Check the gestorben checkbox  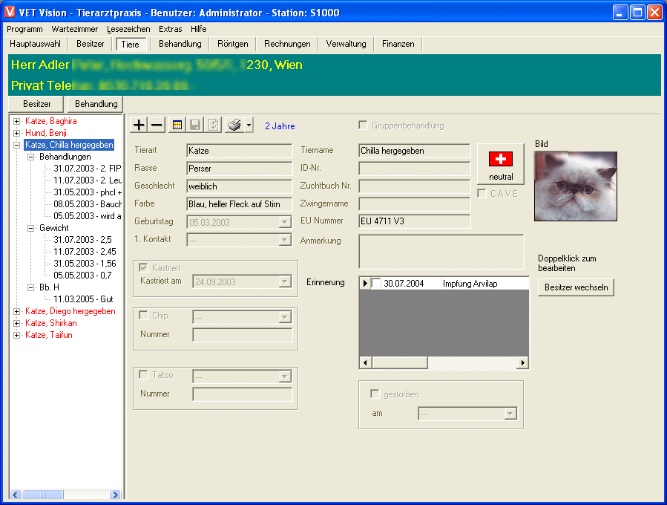[x=375, y=394]
